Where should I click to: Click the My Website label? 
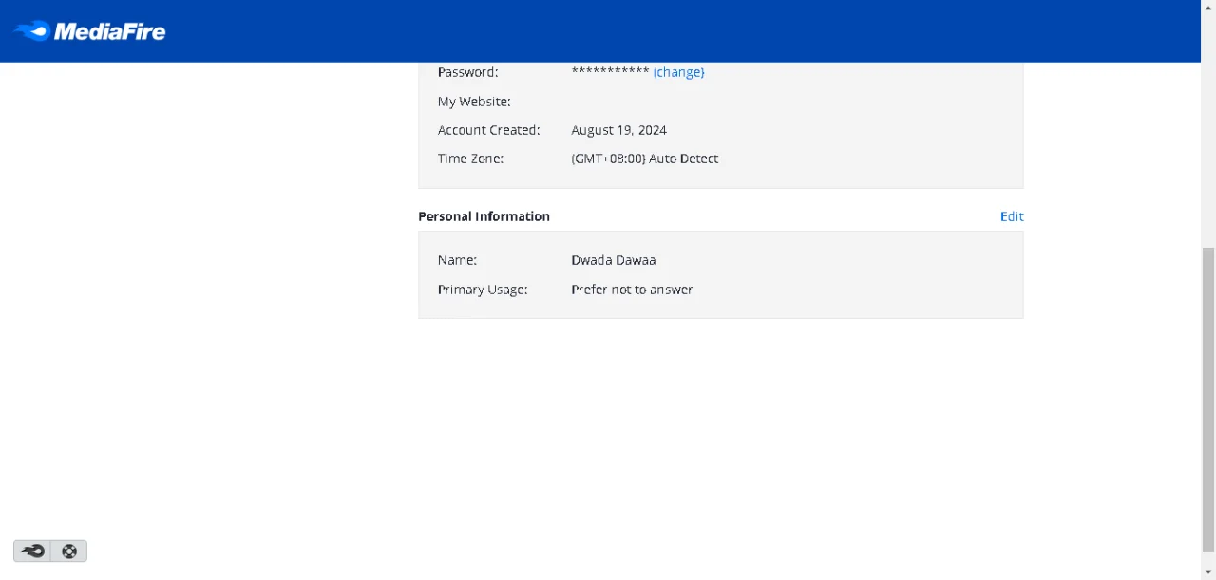coord(474,102)
